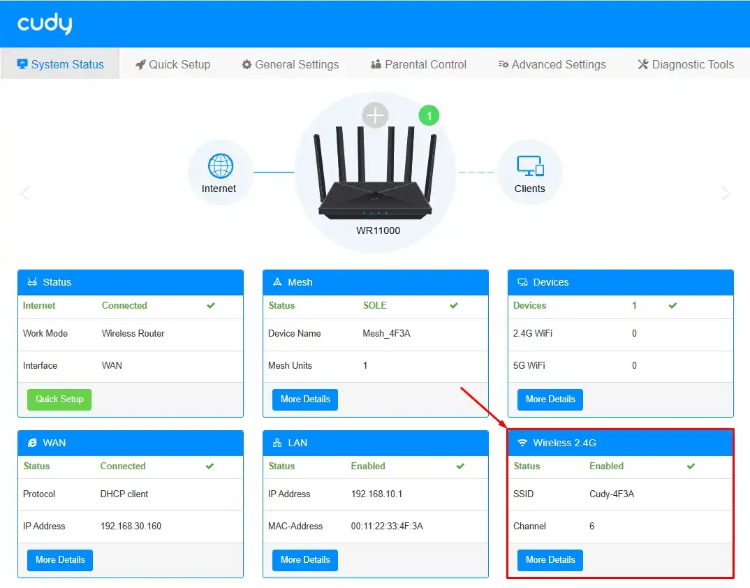Click the Devices panel header icon
The width and height of the screenshot is (750, 588).
(x=522, y=282)
